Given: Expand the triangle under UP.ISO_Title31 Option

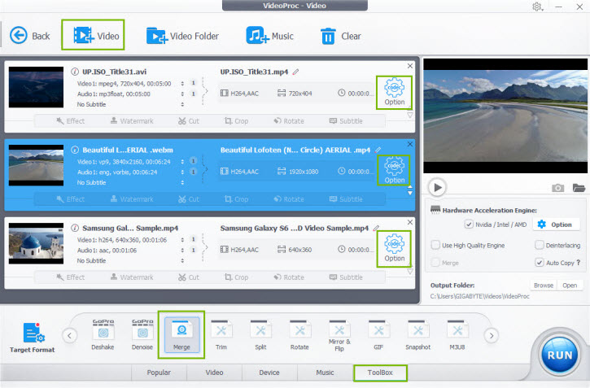Looking at the screenshot, I should 410,115.
